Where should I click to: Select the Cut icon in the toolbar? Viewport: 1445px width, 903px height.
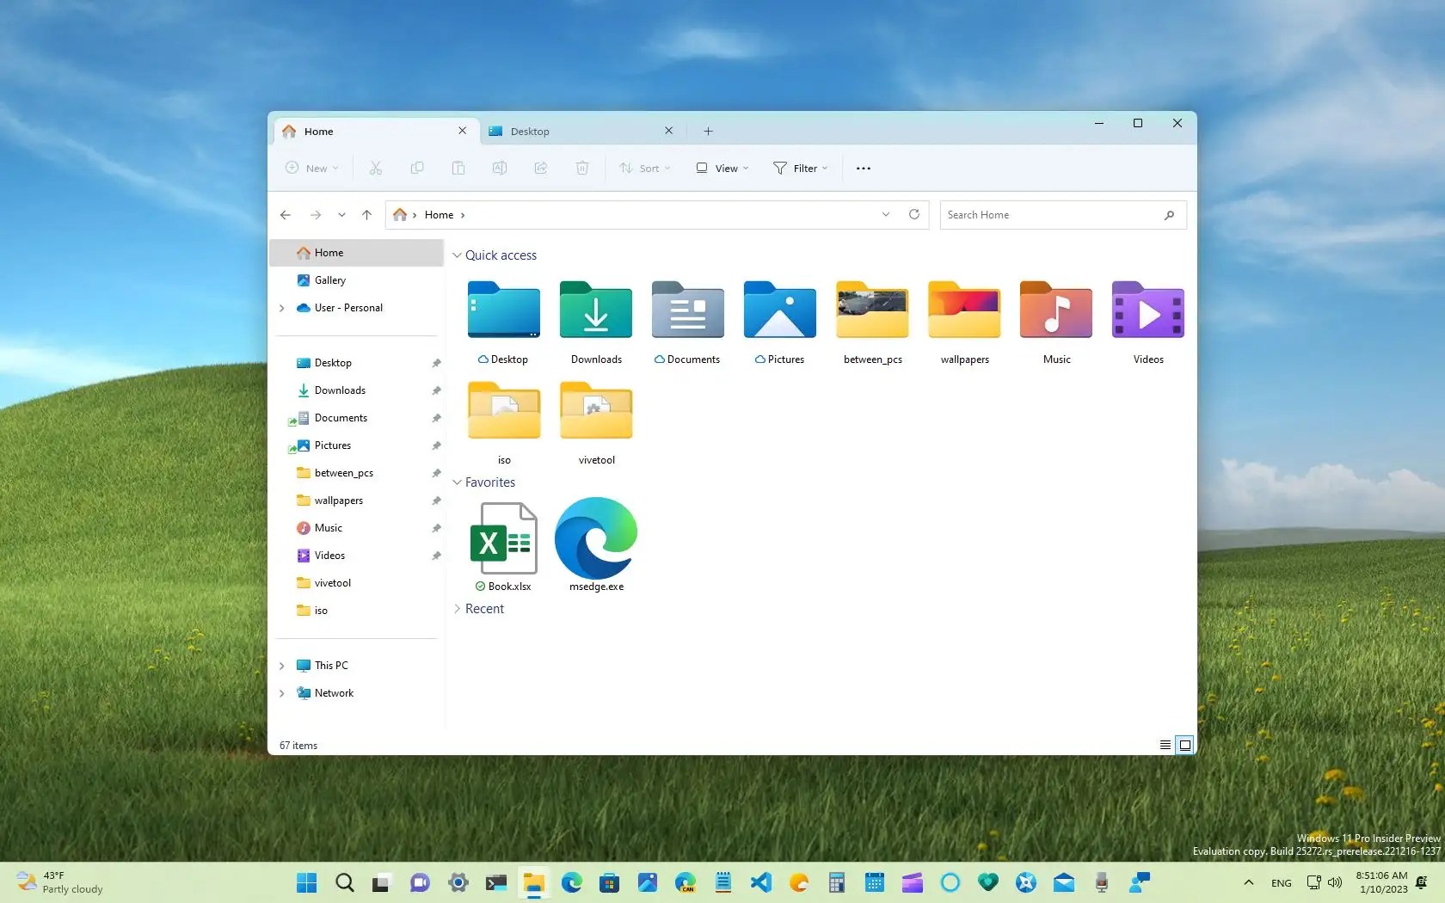(375, 168)
